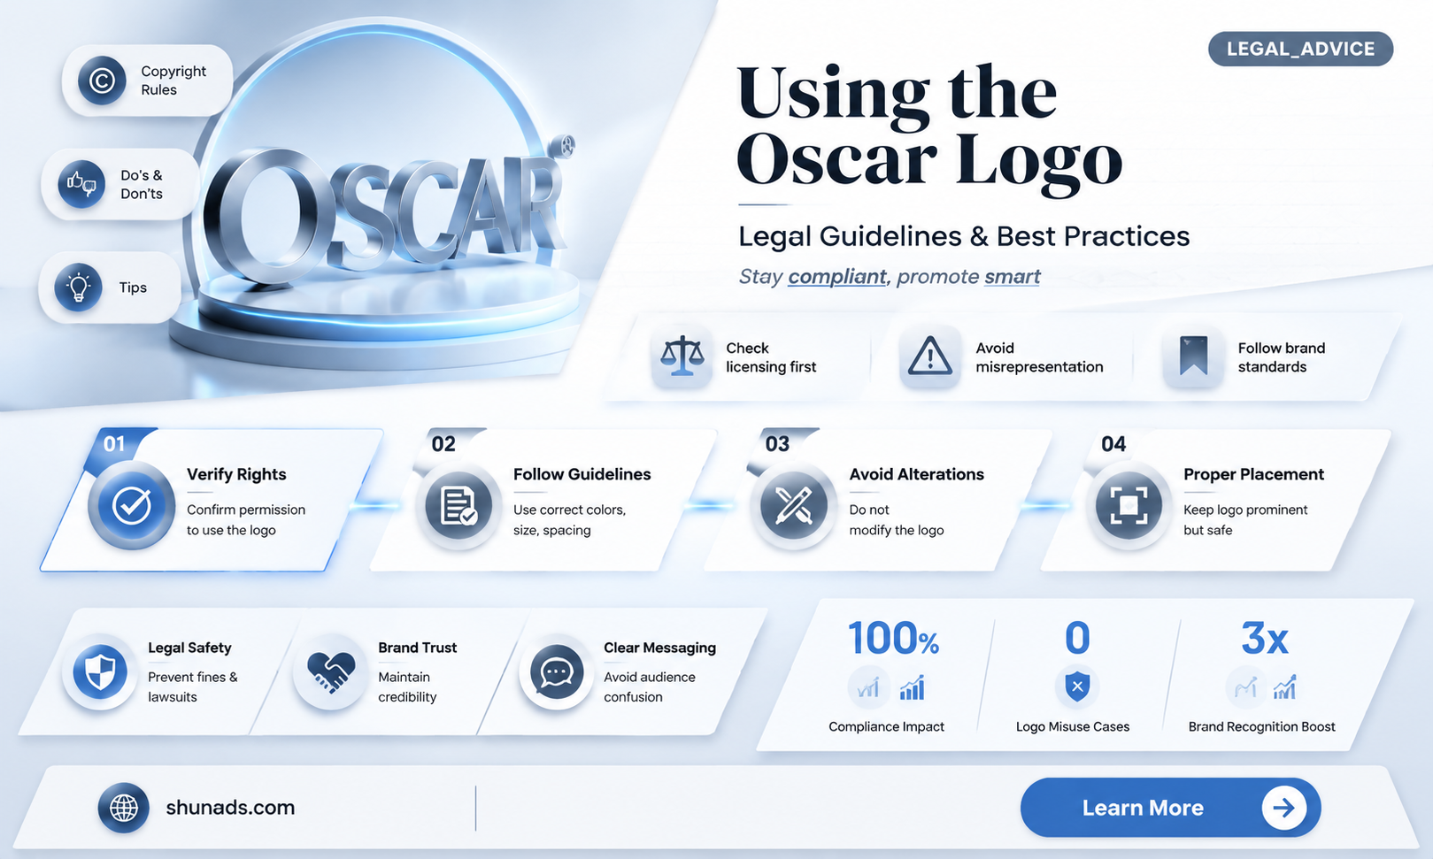Click the bookmark brand standards icon
This screenshot has height=859, width=1433.
[x=1193, y=357]
